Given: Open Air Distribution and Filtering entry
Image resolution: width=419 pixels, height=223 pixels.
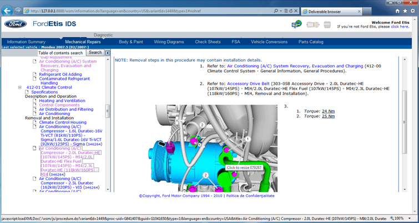Looking at the screenshot, I should pyautogui.click(x=66, y=109).
